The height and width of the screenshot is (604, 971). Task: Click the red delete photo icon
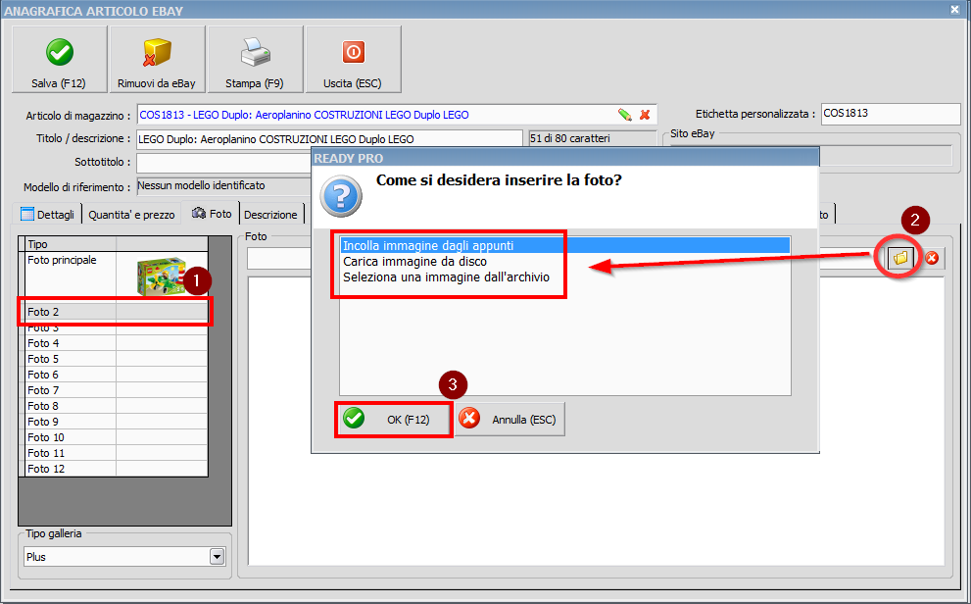point(932,258)
